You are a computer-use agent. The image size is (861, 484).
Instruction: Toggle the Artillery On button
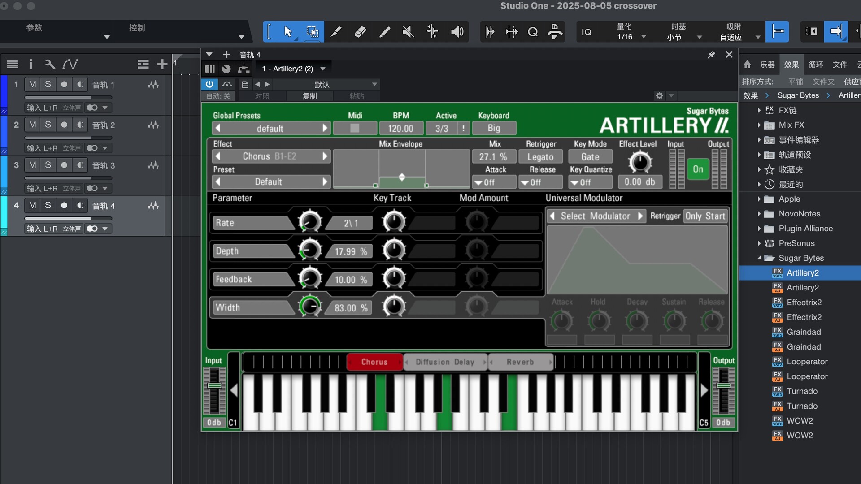(x=698, y=169)
